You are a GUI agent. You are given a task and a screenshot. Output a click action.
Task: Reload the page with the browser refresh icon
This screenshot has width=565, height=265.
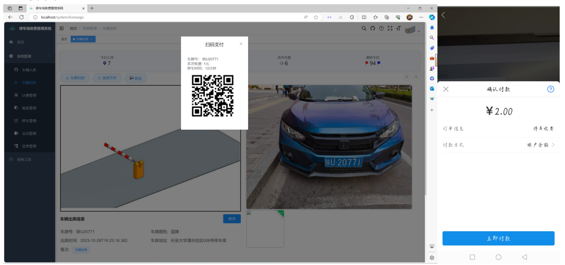[21, 17]
